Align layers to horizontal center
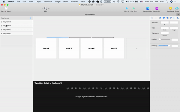 (x=164, y=18)
